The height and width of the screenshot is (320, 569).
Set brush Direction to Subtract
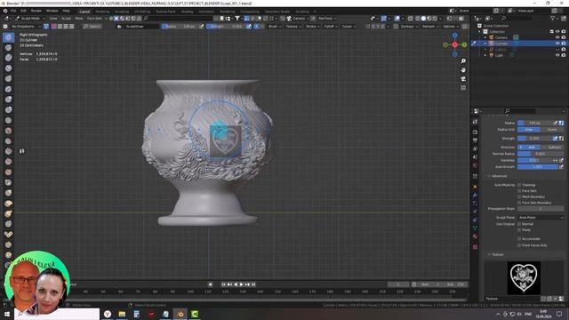552,147
